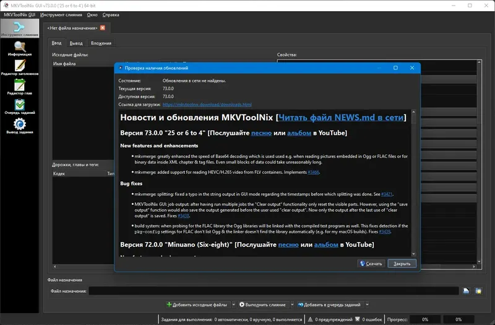Switch to the Вложения tab

[101, 43]
